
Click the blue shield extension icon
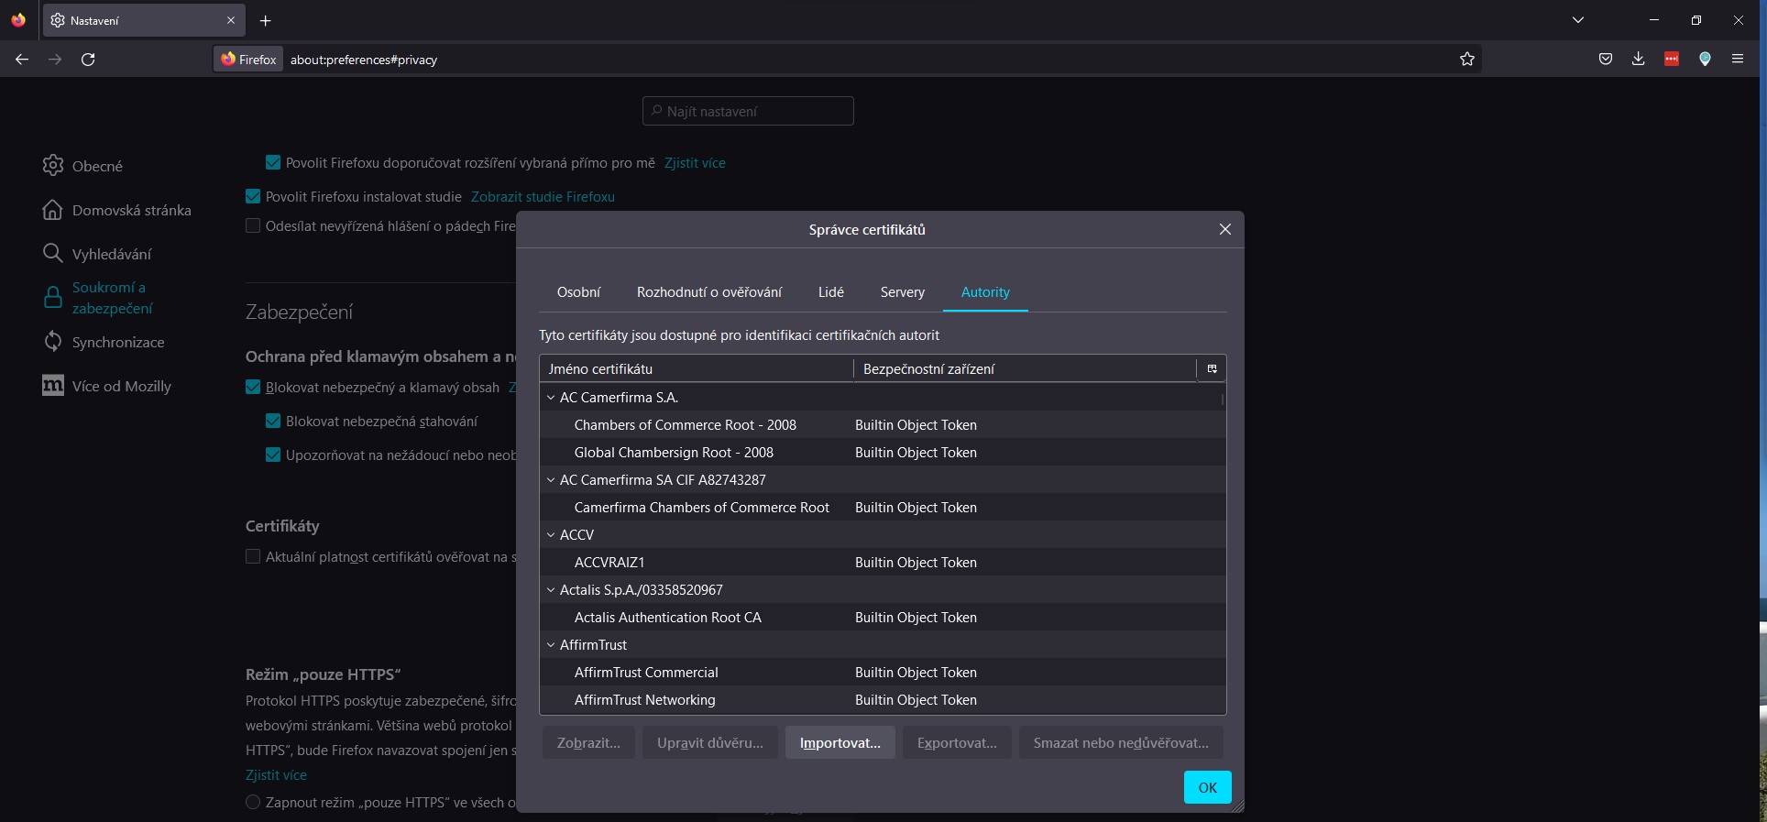click(x=1705, y=59)
